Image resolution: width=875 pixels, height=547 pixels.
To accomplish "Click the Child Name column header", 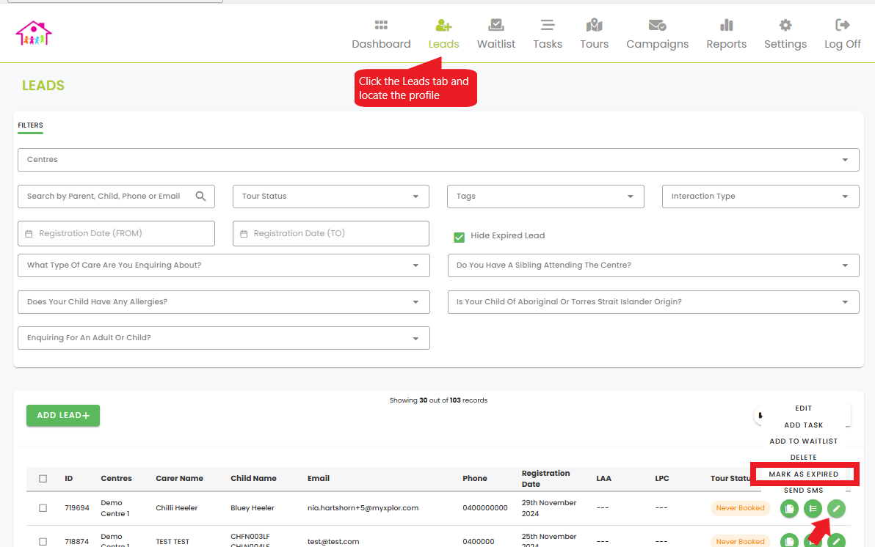I will [253, 478].
